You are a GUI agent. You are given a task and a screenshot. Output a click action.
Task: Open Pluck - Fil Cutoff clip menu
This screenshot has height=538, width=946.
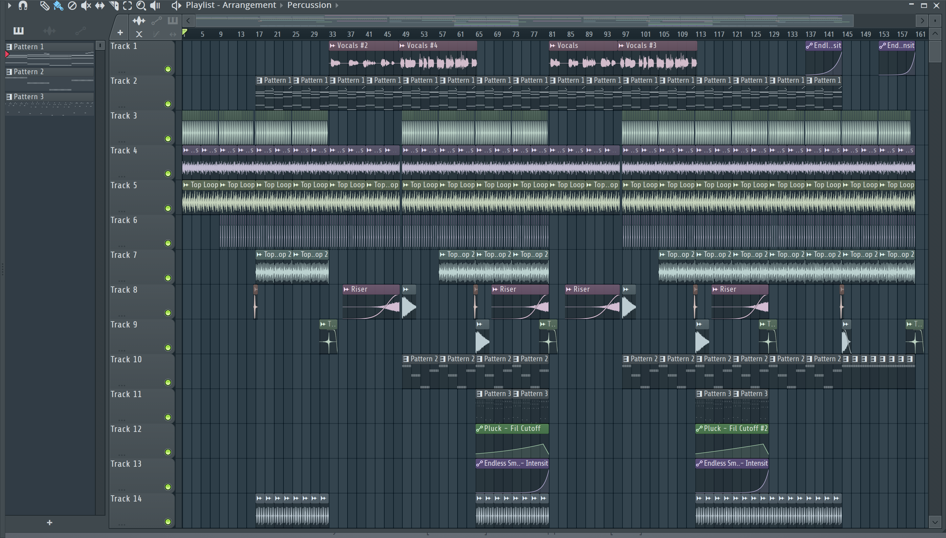point(480,429)
